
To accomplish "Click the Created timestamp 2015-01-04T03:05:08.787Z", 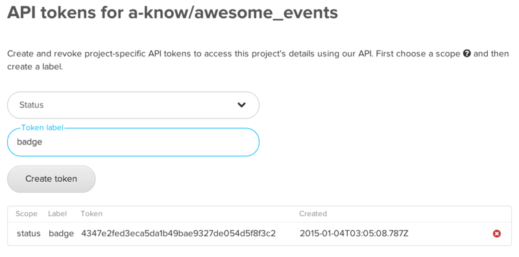I will (354, 234).
